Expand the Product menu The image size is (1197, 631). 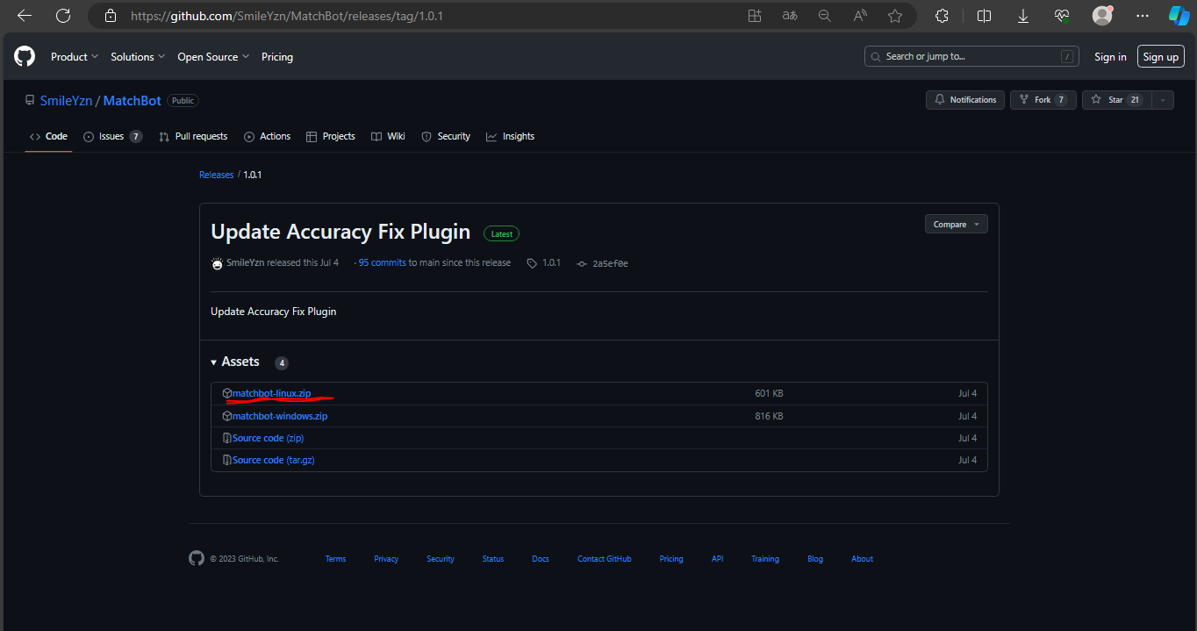[75, 57]
